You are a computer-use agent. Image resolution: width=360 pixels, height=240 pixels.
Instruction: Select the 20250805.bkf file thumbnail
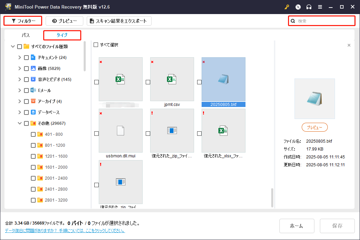(224, 79)
